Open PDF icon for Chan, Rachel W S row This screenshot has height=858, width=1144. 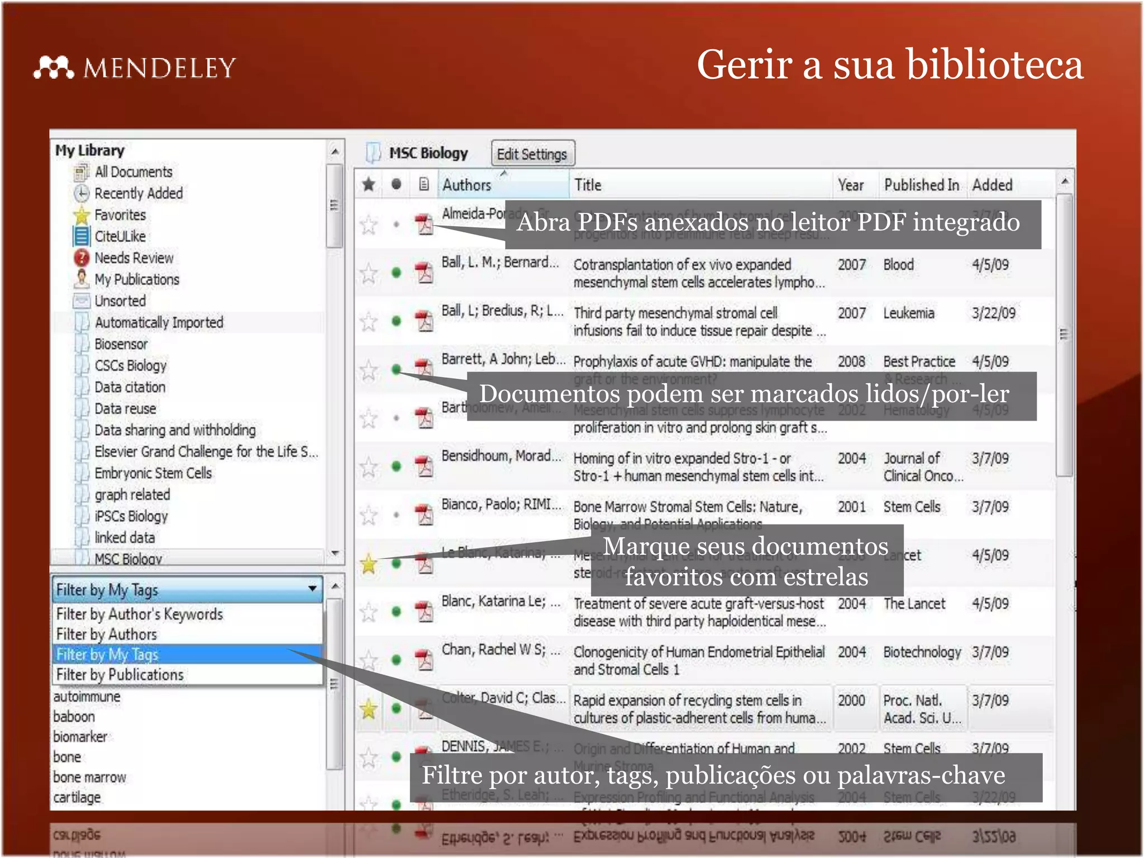click(424, 660)
